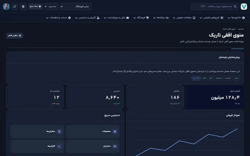Expand the مالی و صورتحساب menu chevron

[x=105, y=18]
